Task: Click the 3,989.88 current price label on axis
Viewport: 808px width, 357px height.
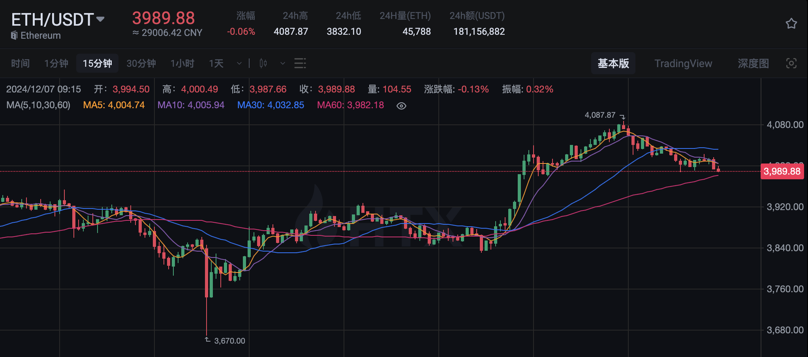Action: click(x=782, y=171)
